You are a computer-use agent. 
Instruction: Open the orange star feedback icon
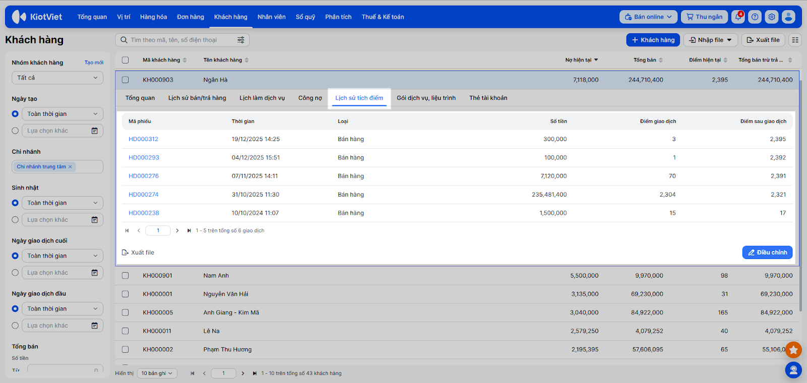[793, 350]
